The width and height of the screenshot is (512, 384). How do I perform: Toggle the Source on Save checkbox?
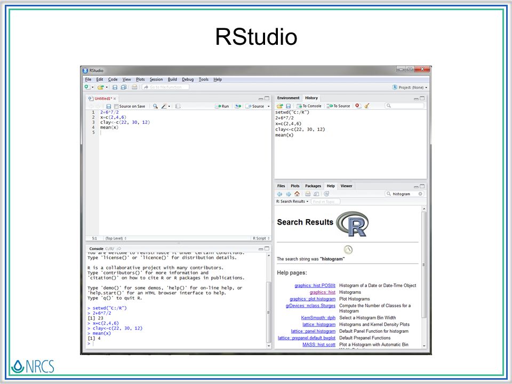click(116, 106)
